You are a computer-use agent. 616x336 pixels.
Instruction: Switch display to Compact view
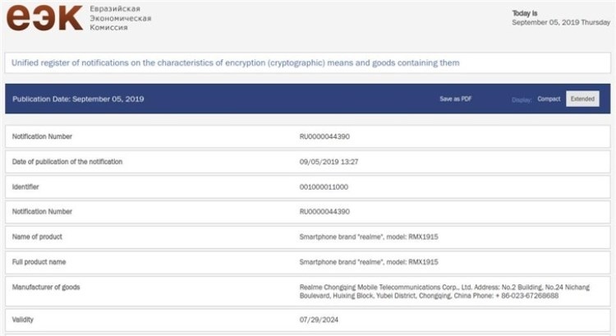(549, 99)
